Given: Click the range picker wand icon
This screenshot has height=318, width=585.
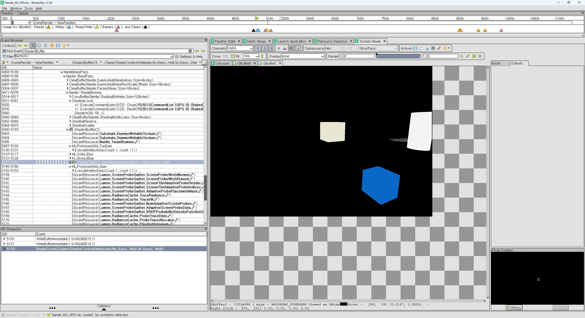Looking at the screenshot, I should [468, 56].
